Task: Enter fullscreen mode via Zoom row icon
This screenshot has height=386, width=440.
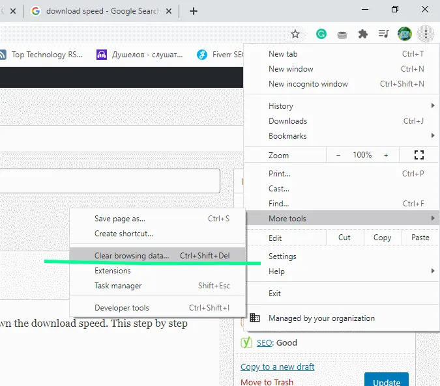Action: click(419, 155)
